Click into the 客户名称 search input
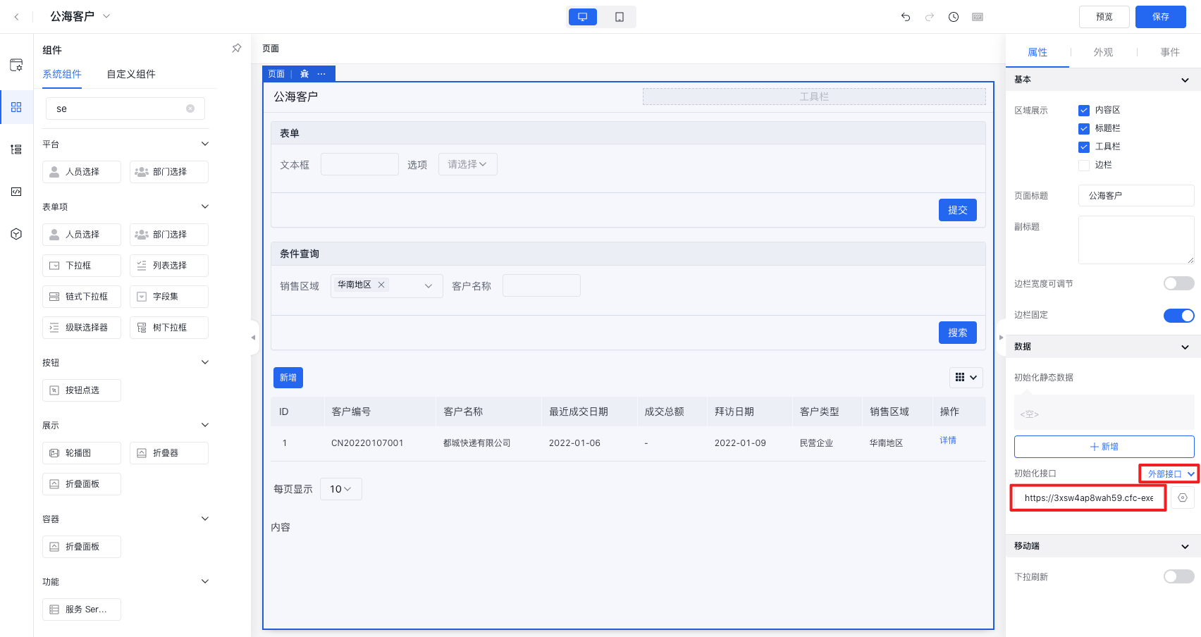1201x637 pixels. (x=541, y=285)
